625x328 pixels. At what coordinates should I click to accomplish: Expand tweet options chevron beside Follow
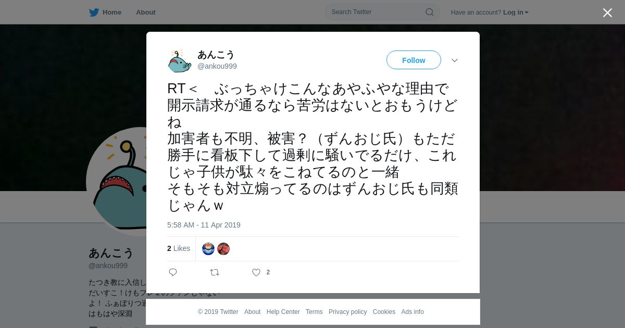(455, 60)
